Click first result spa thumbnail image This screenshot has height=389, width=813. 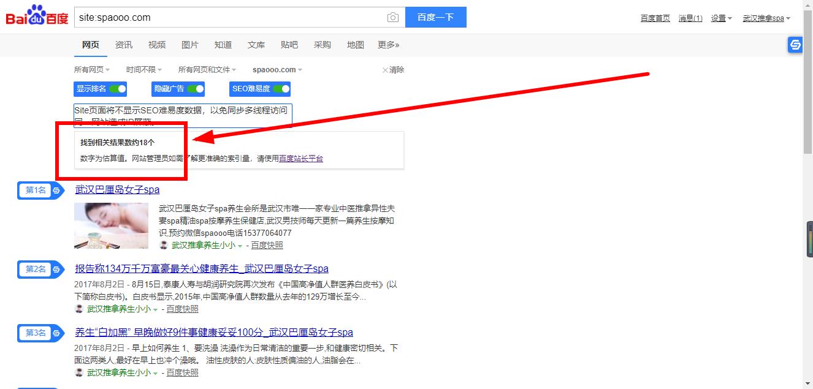[111, 225]
